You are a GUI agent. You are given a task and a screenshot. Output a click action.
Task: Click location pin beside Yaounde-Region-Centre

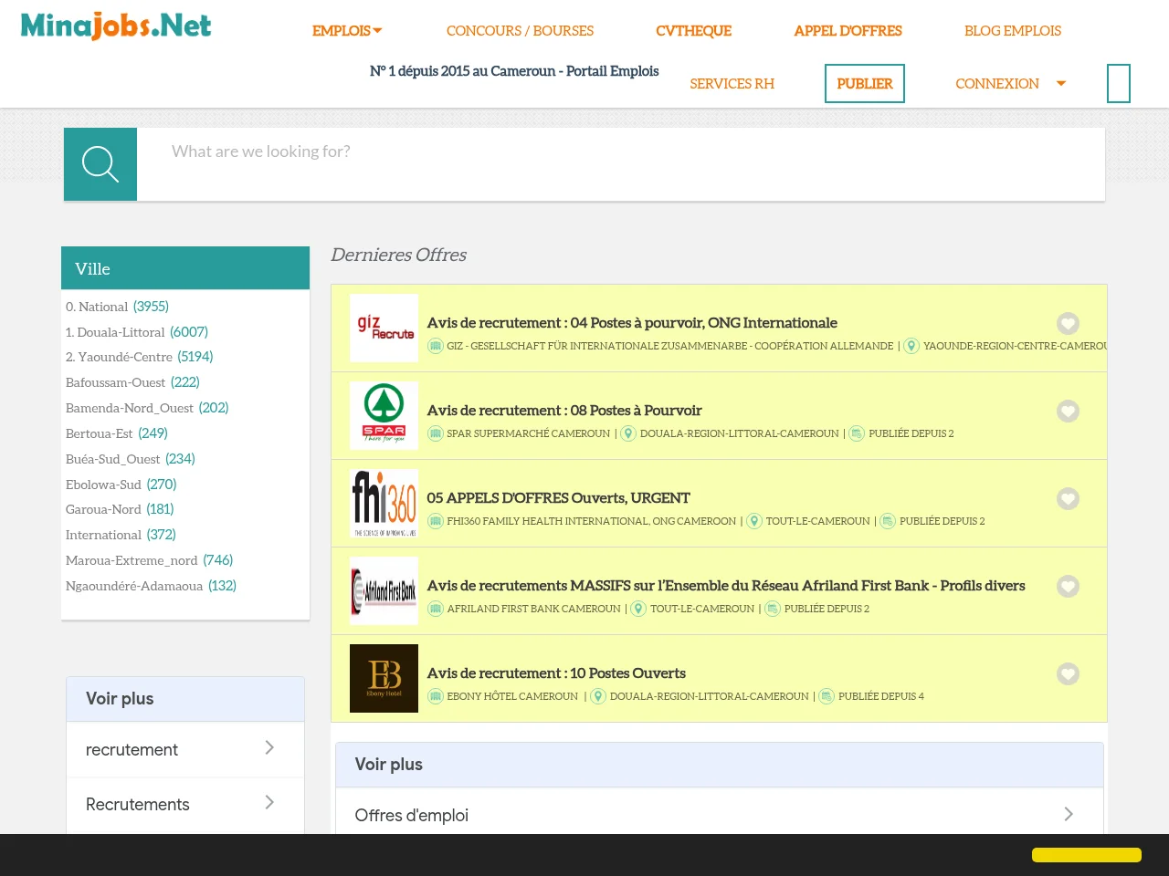[911, 346]
